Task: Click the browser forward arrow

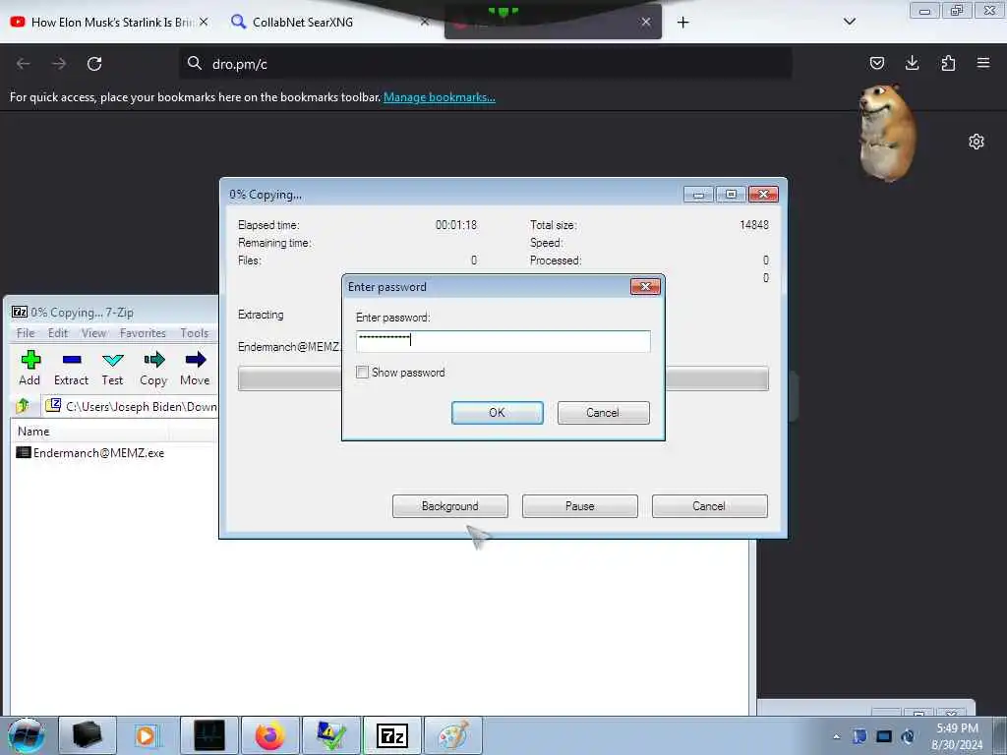Action: (59, 64)
